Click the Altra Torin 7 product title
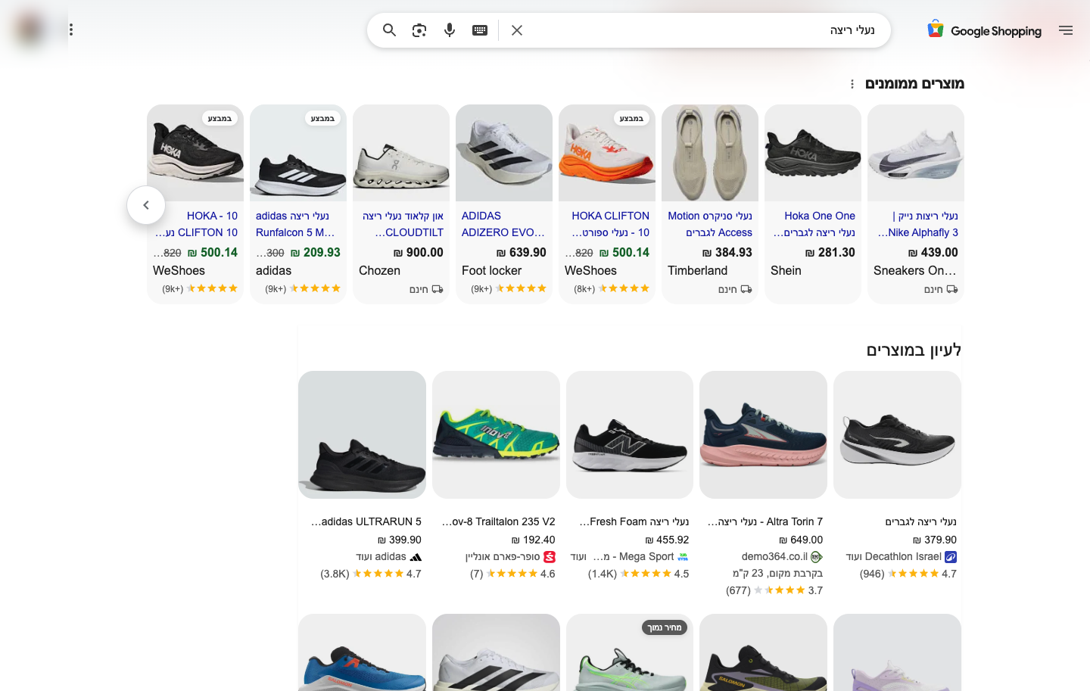1090x691 pixels. click(x=765, y=521)
